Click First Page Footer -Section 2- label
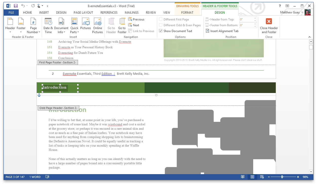Screen dimensions: 317x185 pos(57,62)
